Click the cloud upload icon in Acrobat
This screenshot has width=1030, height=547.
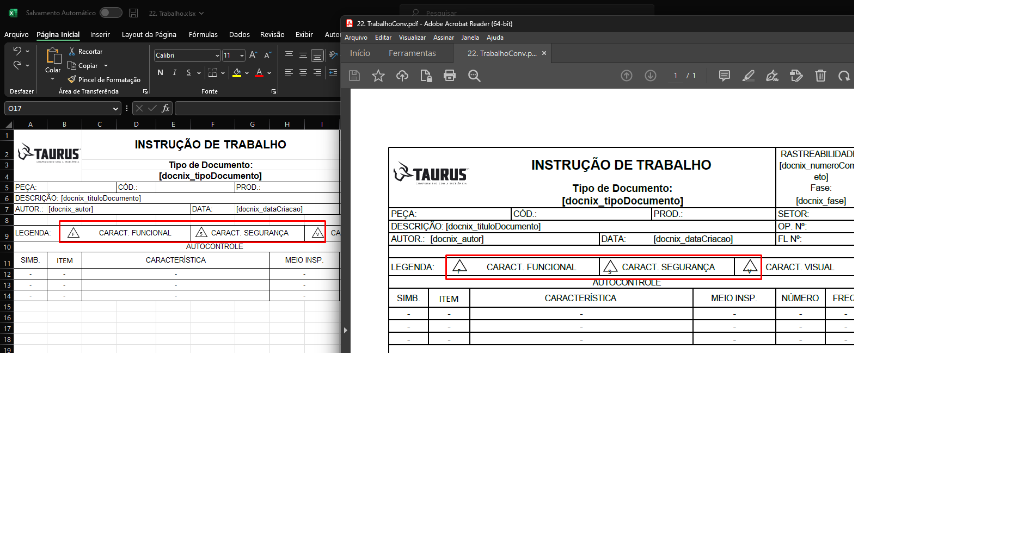[402, 76]
